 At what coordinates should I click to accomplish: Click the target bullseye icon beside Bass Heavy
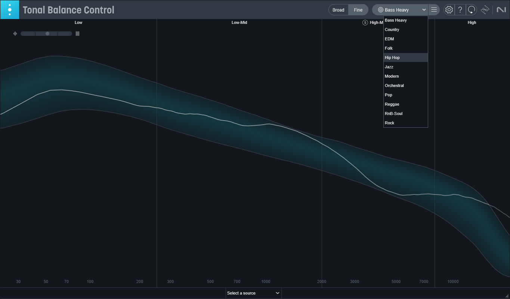tap(380, 10)
